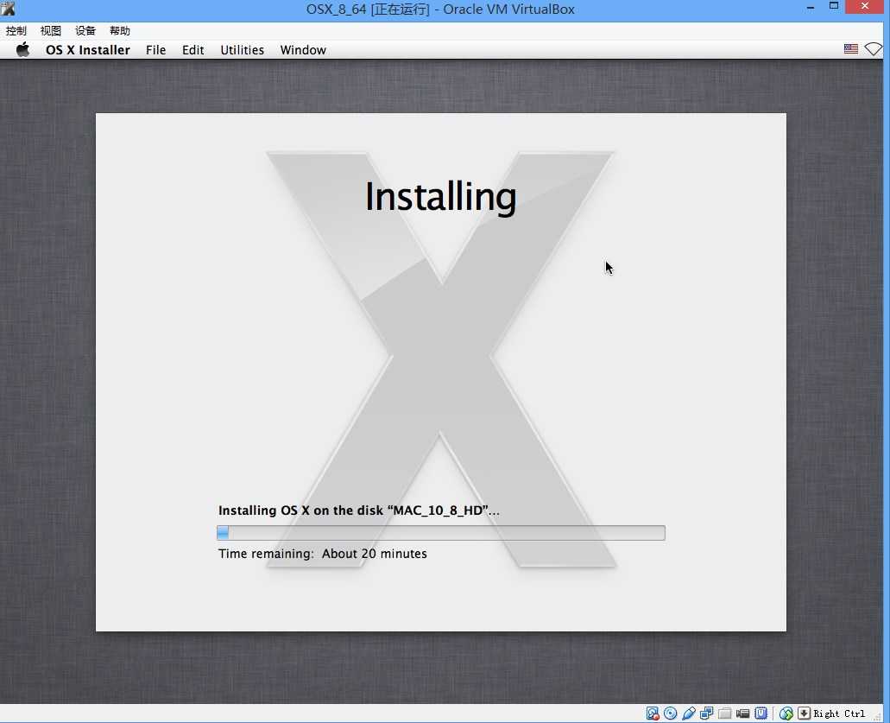Viewport: 890px width, 723px height.
Task: Click the VirtualBox icon in the title bar
Action: 8,9
